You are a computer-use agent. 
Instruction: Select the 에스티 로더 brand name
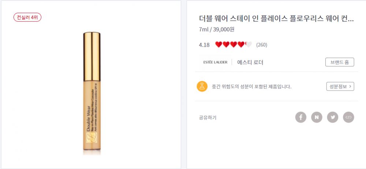point(250,62)
